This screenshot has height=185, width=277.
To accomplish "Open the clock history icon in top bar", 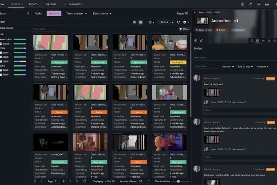I will 243,4.
